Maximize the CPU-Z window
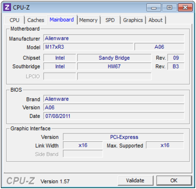The image size is (196, 189). pyautogui.click(x=170, y=8)
